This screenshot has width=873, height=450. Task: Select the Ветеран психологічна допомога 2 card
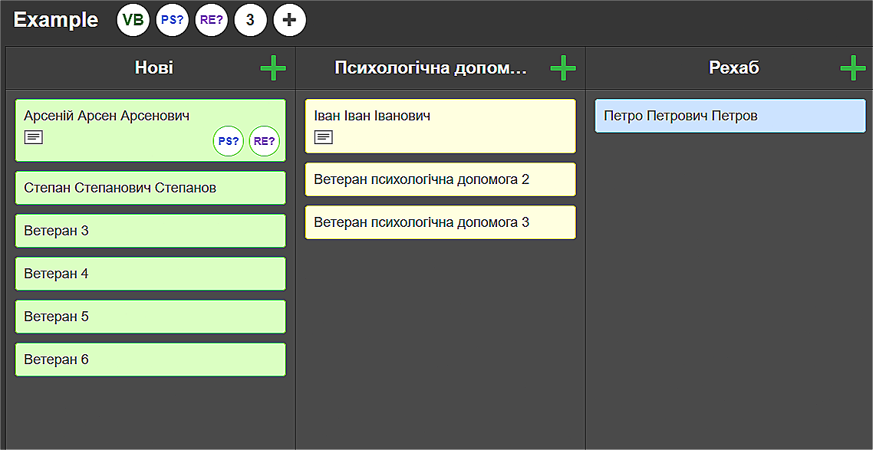click(440, 179)
